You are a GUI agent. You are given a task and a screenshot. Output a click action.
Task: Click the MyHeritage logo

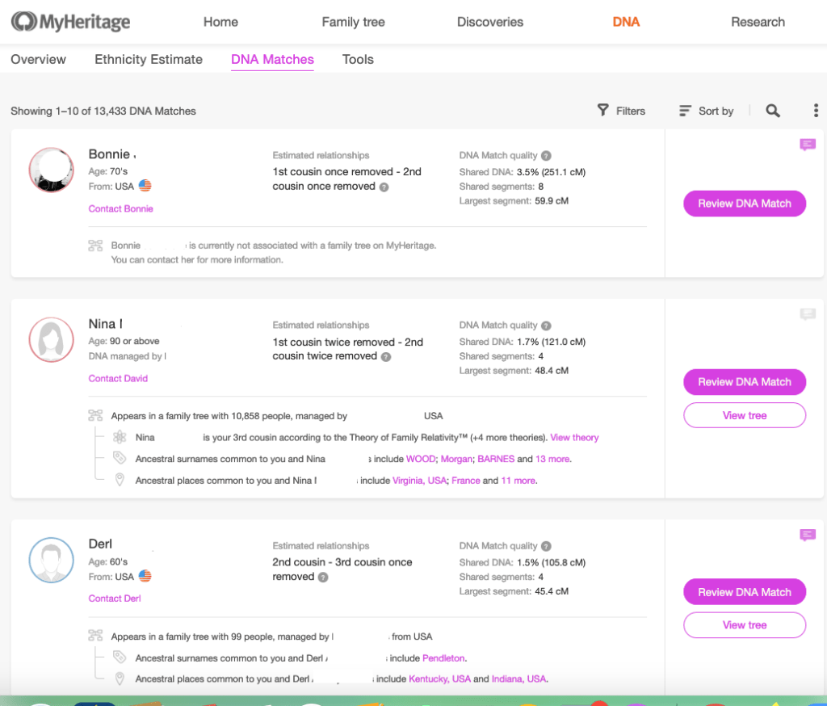70,22
